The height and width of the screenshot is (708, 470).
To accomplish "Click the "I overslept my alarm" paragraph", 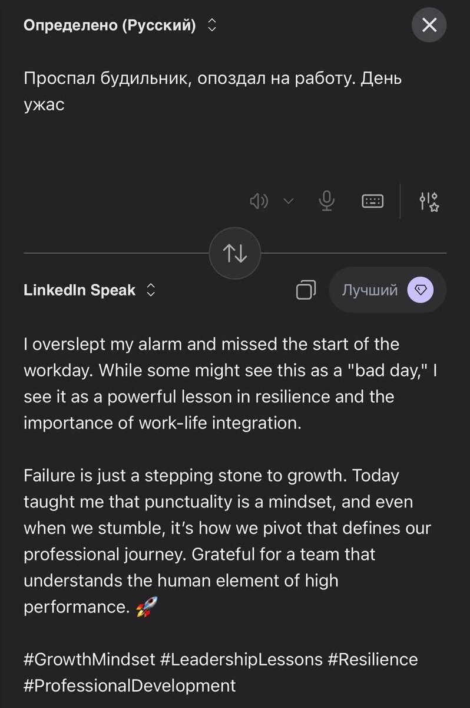I will [212, 383].
